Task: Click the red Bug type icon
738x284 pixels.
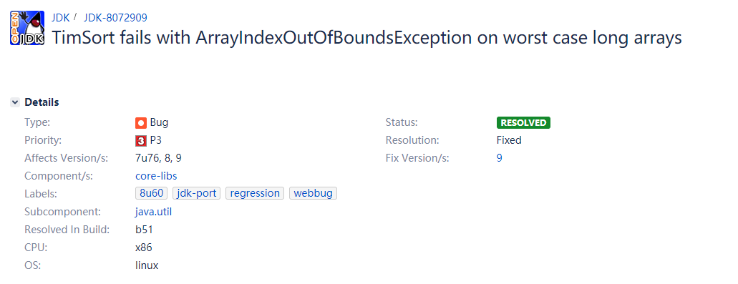Action: point(141,123)
